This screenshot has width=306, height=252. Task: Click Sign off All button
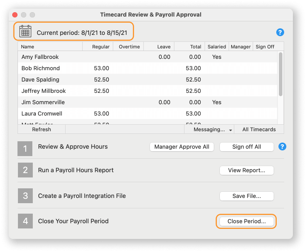(x=247, y=147)
